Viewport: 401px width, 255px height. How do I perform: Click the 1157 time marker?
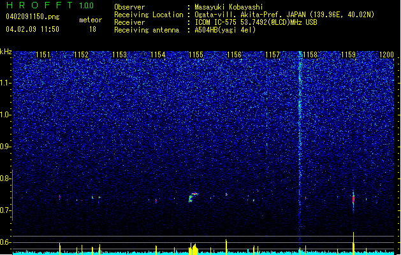coord(273,55)
